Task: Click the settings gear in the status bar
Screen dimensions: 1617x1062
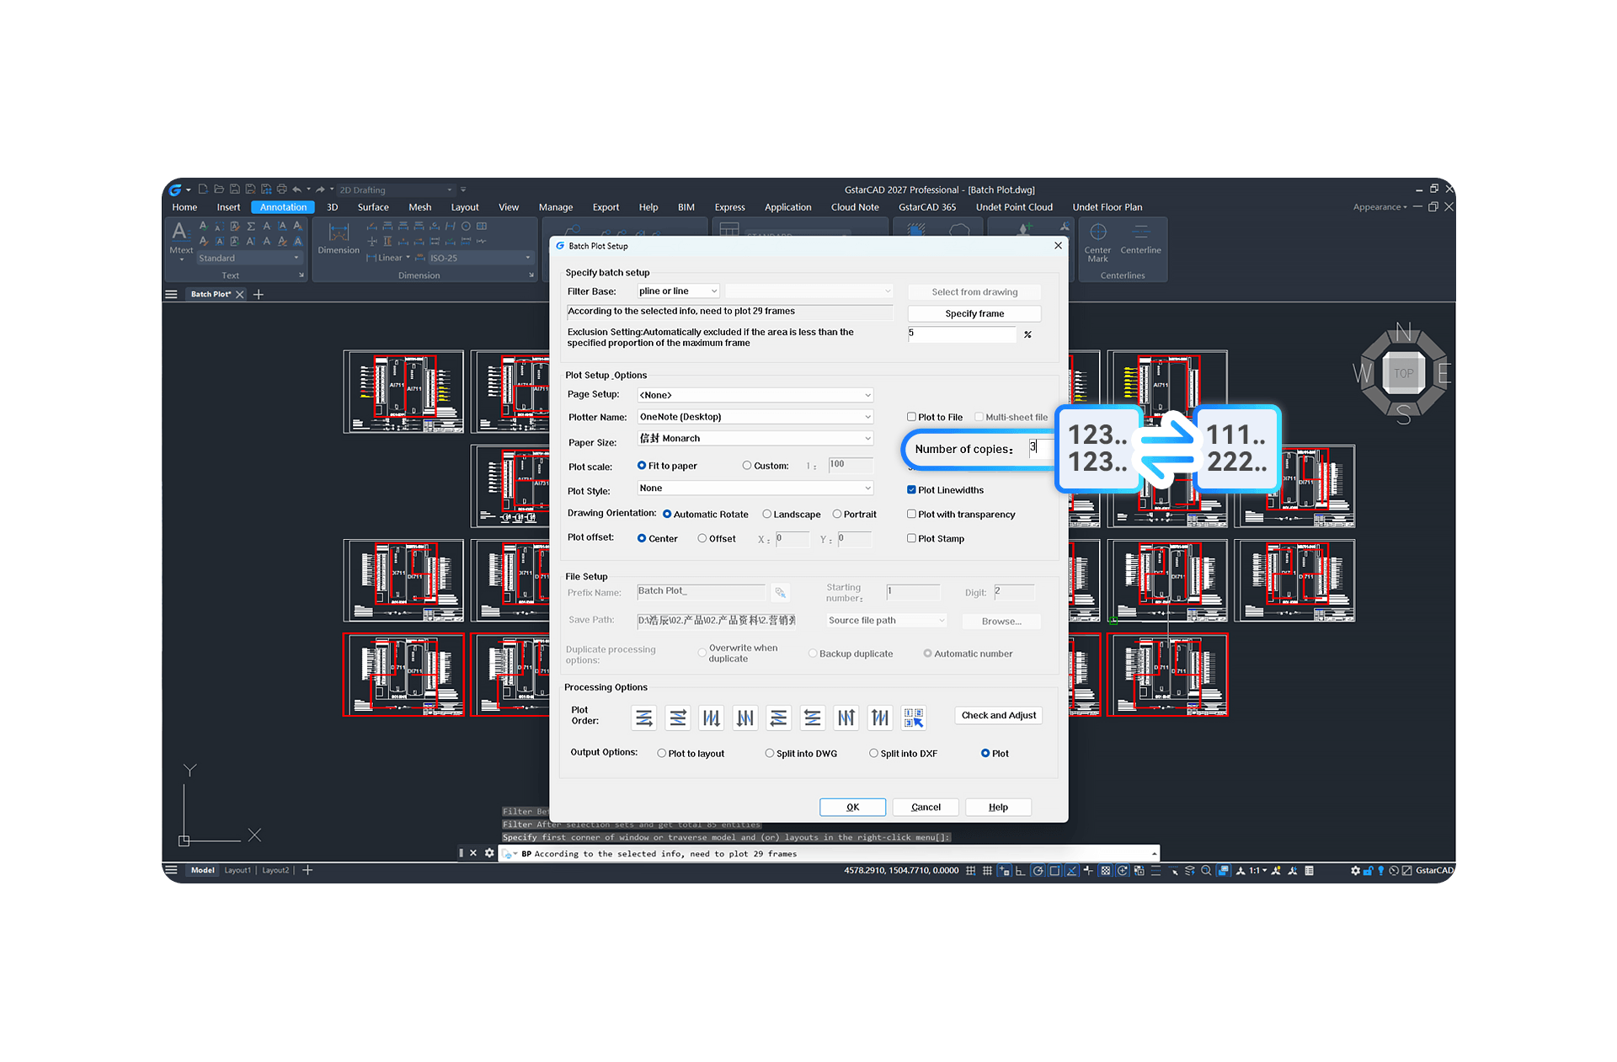Action: 1355,871
